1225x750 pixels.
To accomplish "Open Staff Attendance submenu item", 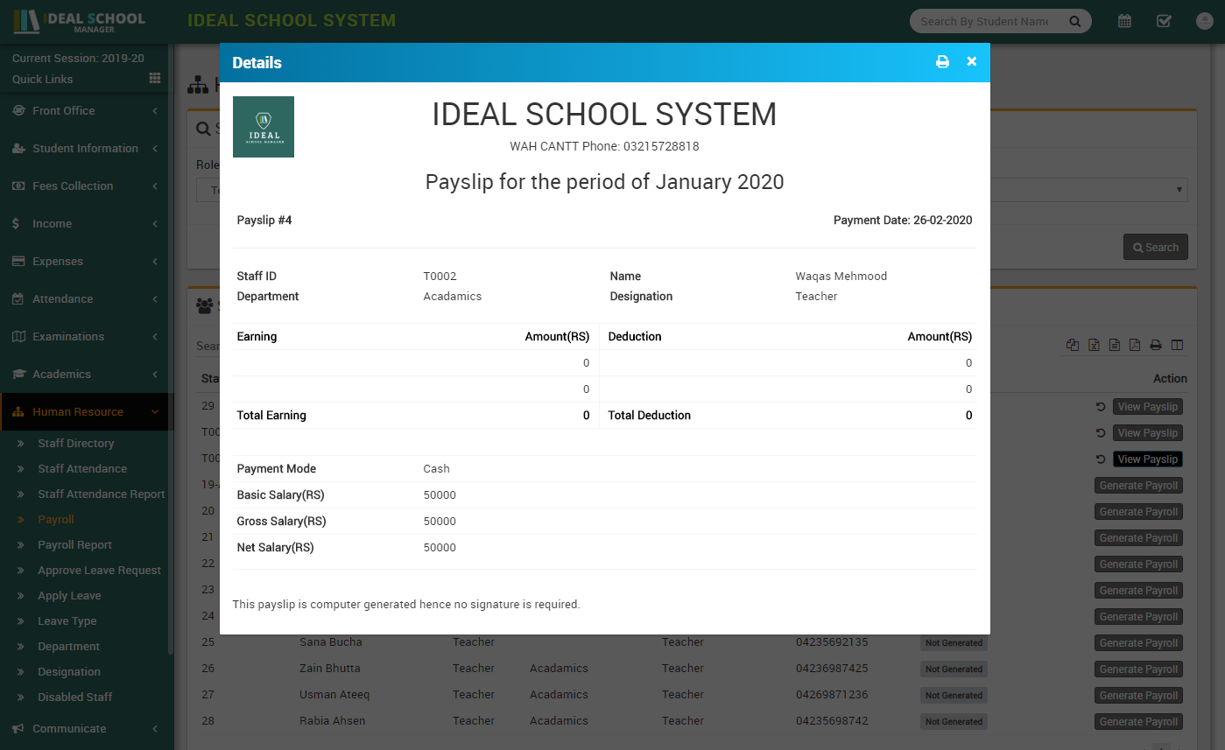I will pyautogui.click(x=82, y=469).
